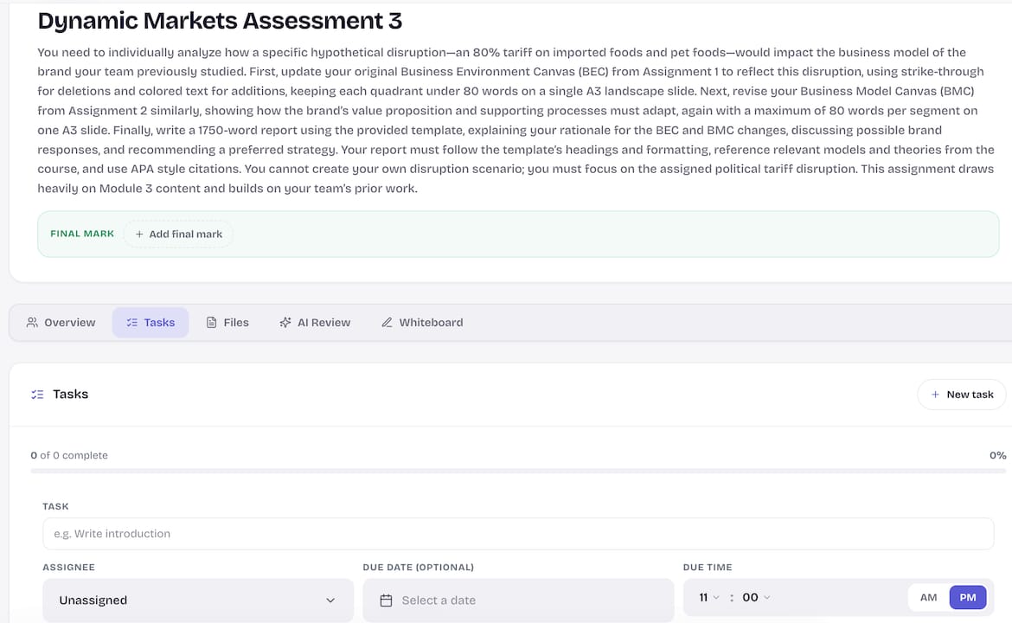Click the New task button
1012x623 pixels.
pos(962,395)
